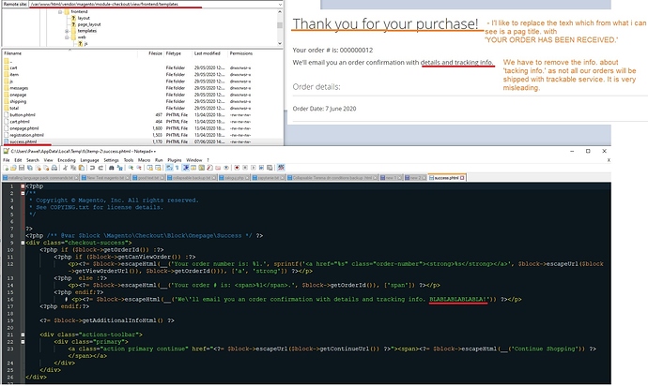Click the Zoom In icon
648x386 pixels.
click(x=131, y=168)
